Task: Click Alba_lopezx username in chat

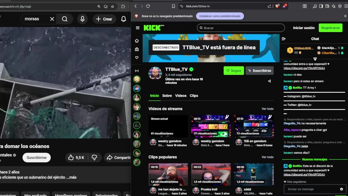Action: tap(292, 130)
